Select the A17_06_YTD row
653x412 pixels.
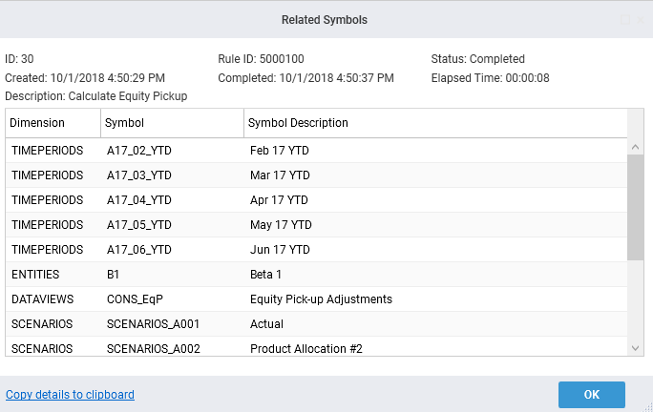pos(139,250)
